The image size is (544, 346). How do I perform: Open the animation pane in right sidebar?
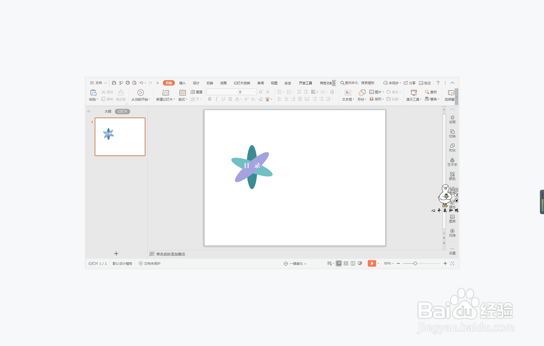point(452,119)
